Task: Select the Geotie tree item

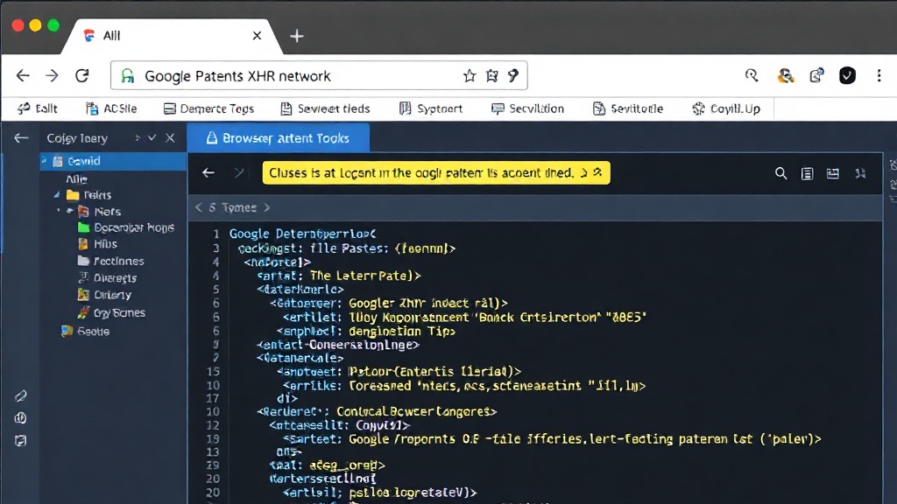Action: [85, 331]
